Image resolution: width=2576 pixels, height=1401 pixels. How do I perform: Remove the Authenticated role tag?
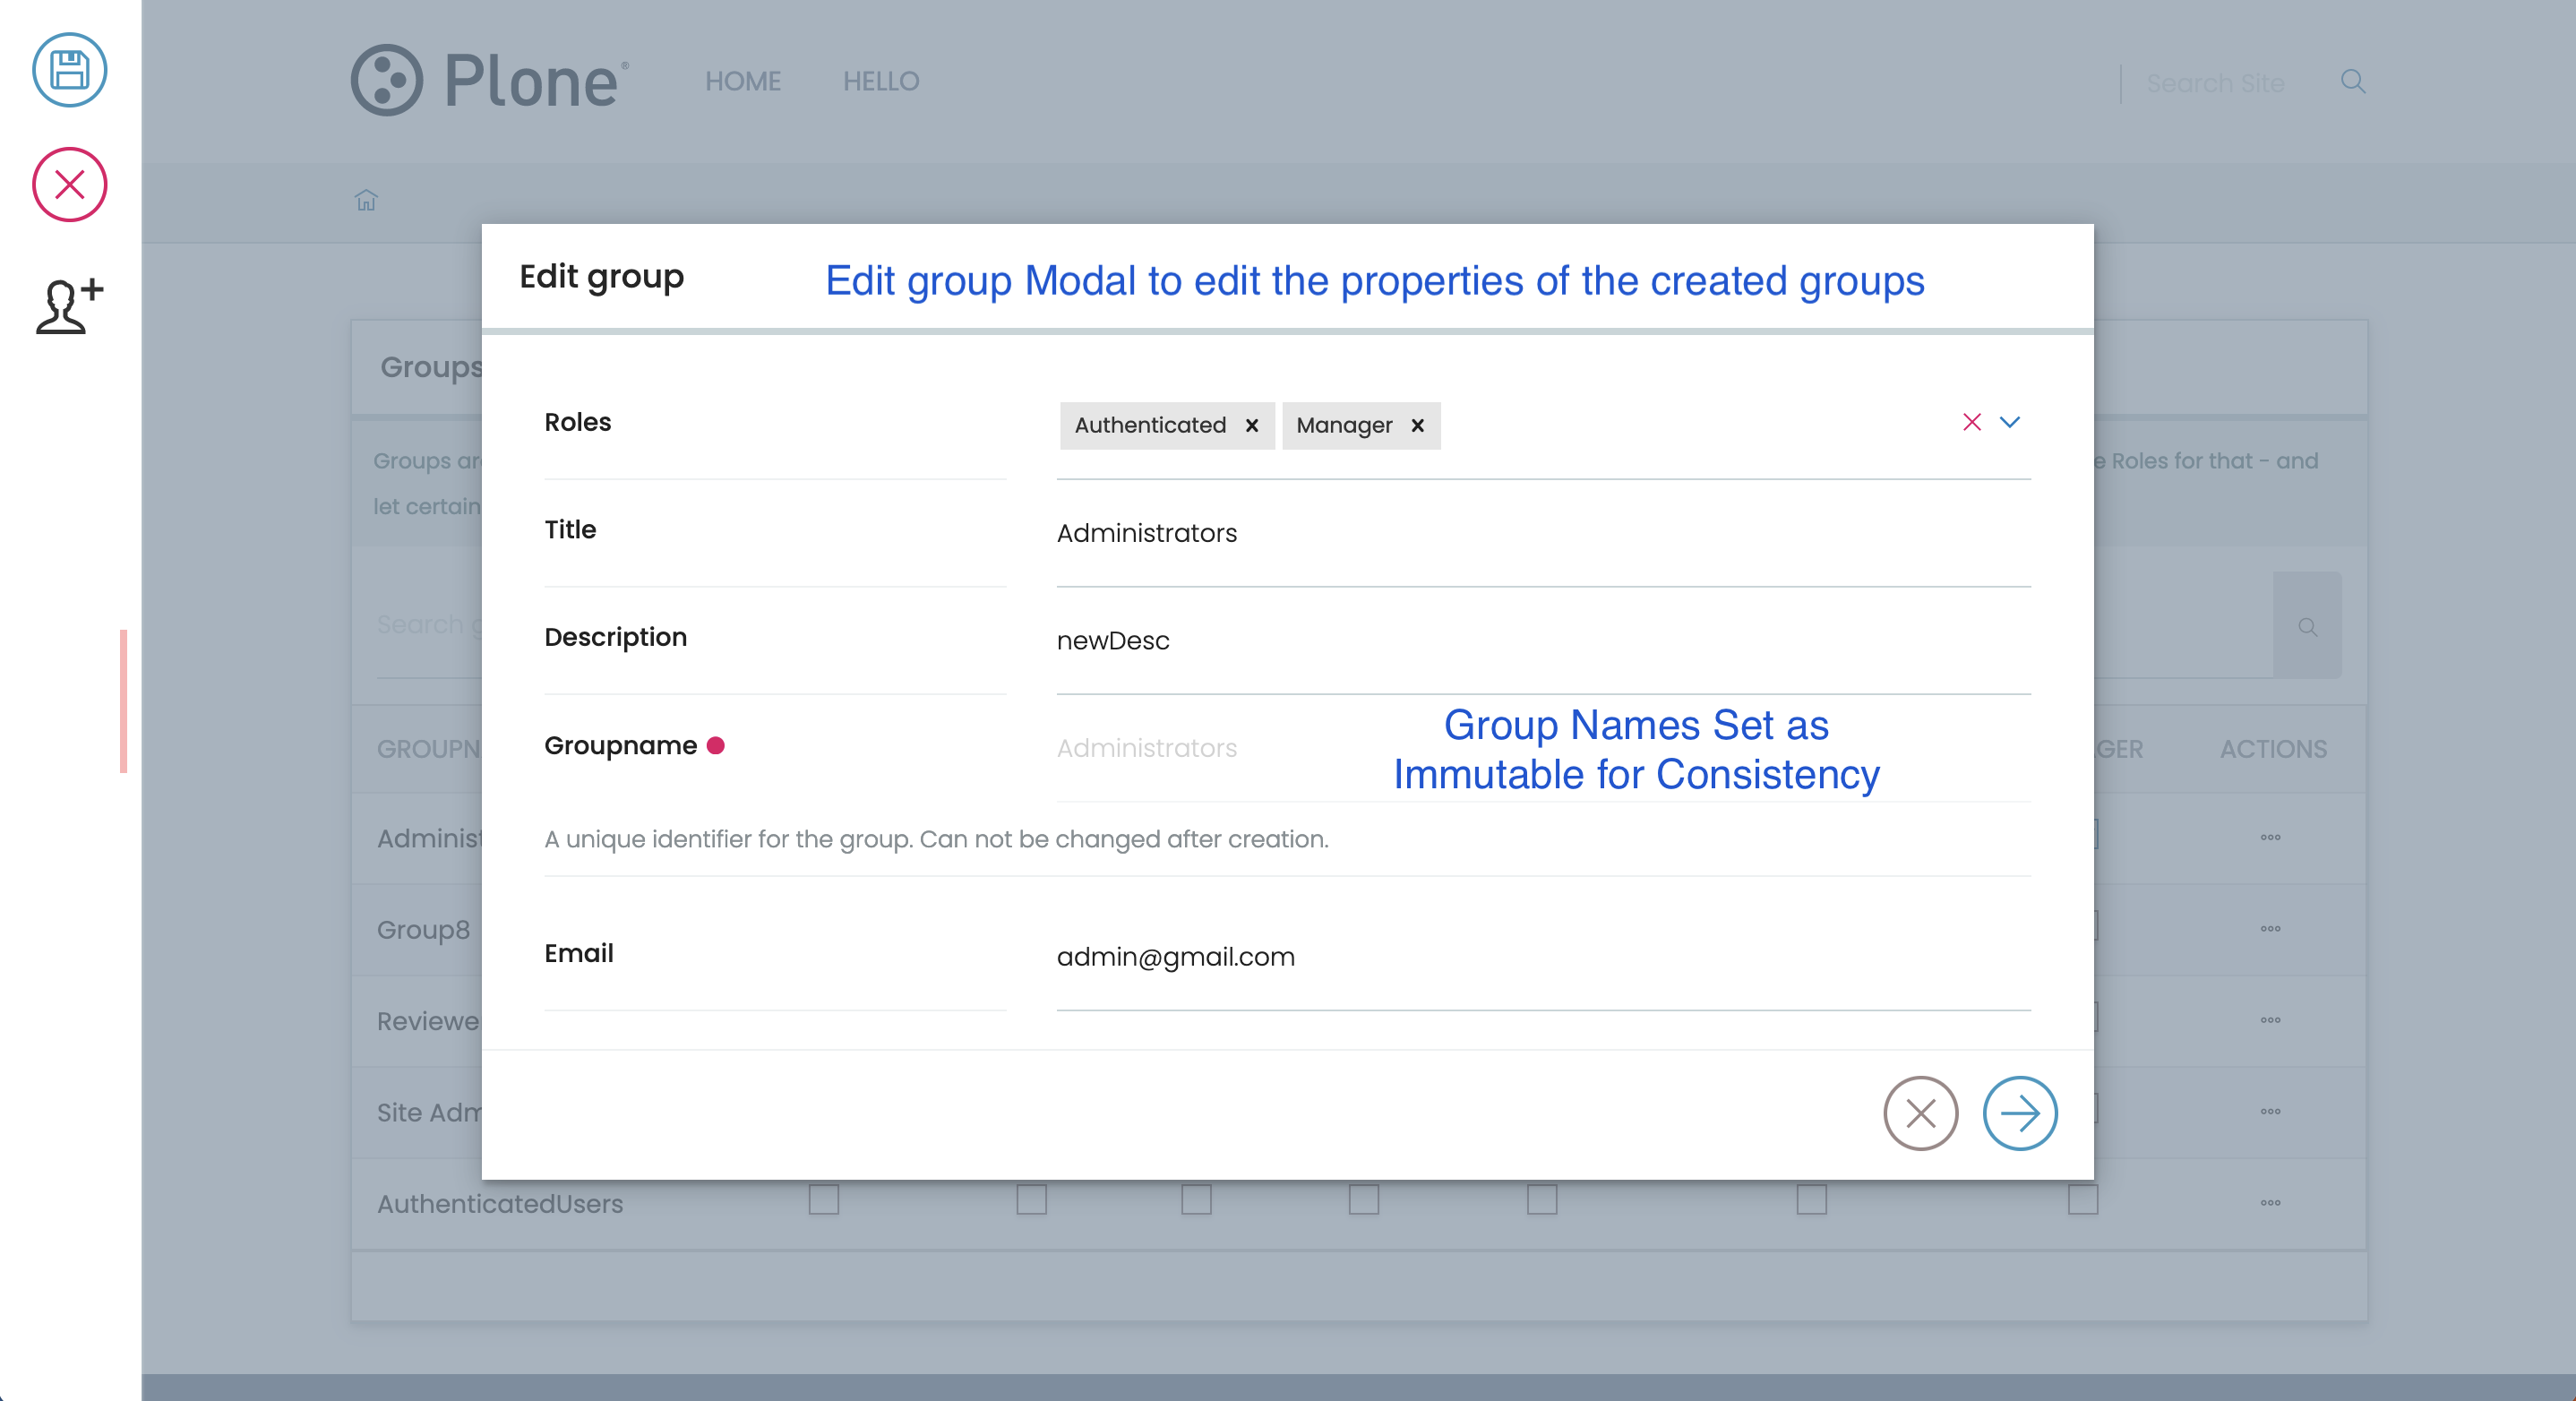click(x=1251, y=426)
